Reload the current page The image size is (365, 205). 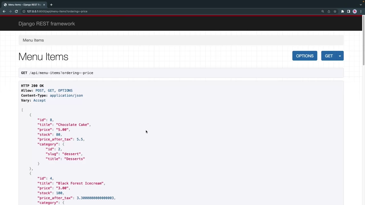coord(16,11)
